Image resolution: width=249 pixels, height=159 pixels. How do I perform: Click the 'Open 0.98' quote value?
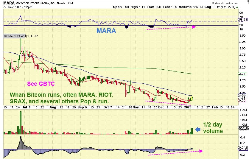tap(121, 7)
